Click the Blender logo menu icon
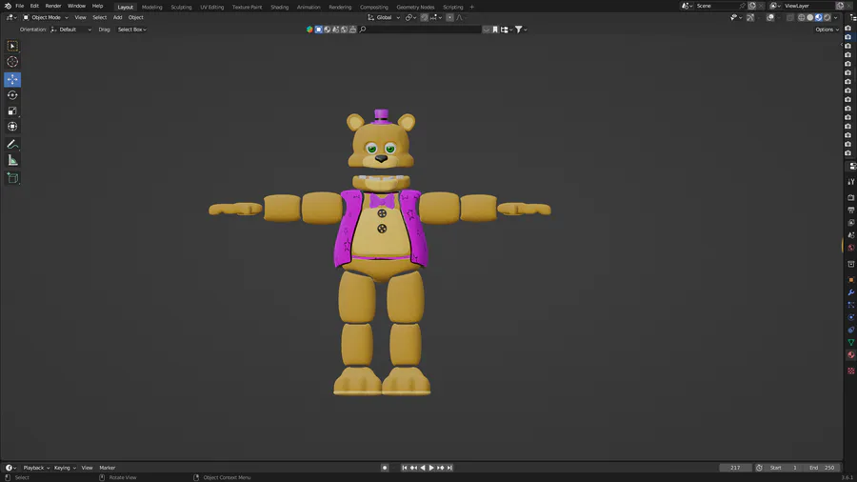The image size is (857, 482). (8, 6)
